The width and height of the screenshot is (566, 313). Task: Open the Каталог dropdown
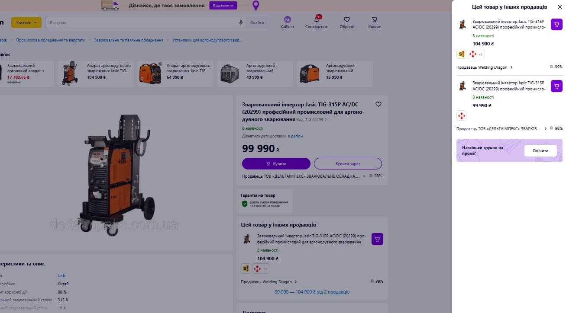tap(26, 22)
